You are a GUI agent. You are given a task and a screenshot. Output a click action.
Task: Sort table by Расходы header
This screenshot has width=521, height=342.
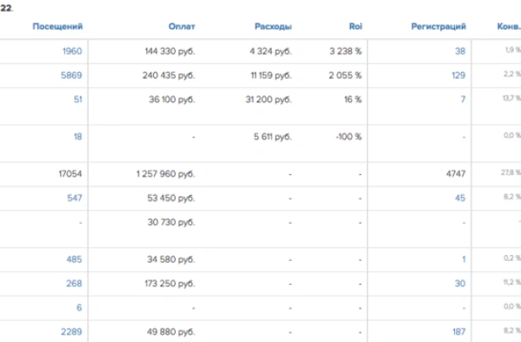pyautogui.click(x=273, y=26)
